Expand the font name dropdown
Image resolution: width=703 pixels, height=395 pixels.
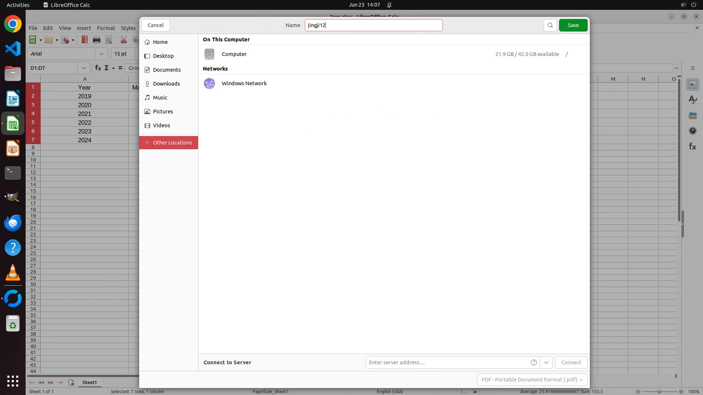pyautogui.click(x=101, y=54)
